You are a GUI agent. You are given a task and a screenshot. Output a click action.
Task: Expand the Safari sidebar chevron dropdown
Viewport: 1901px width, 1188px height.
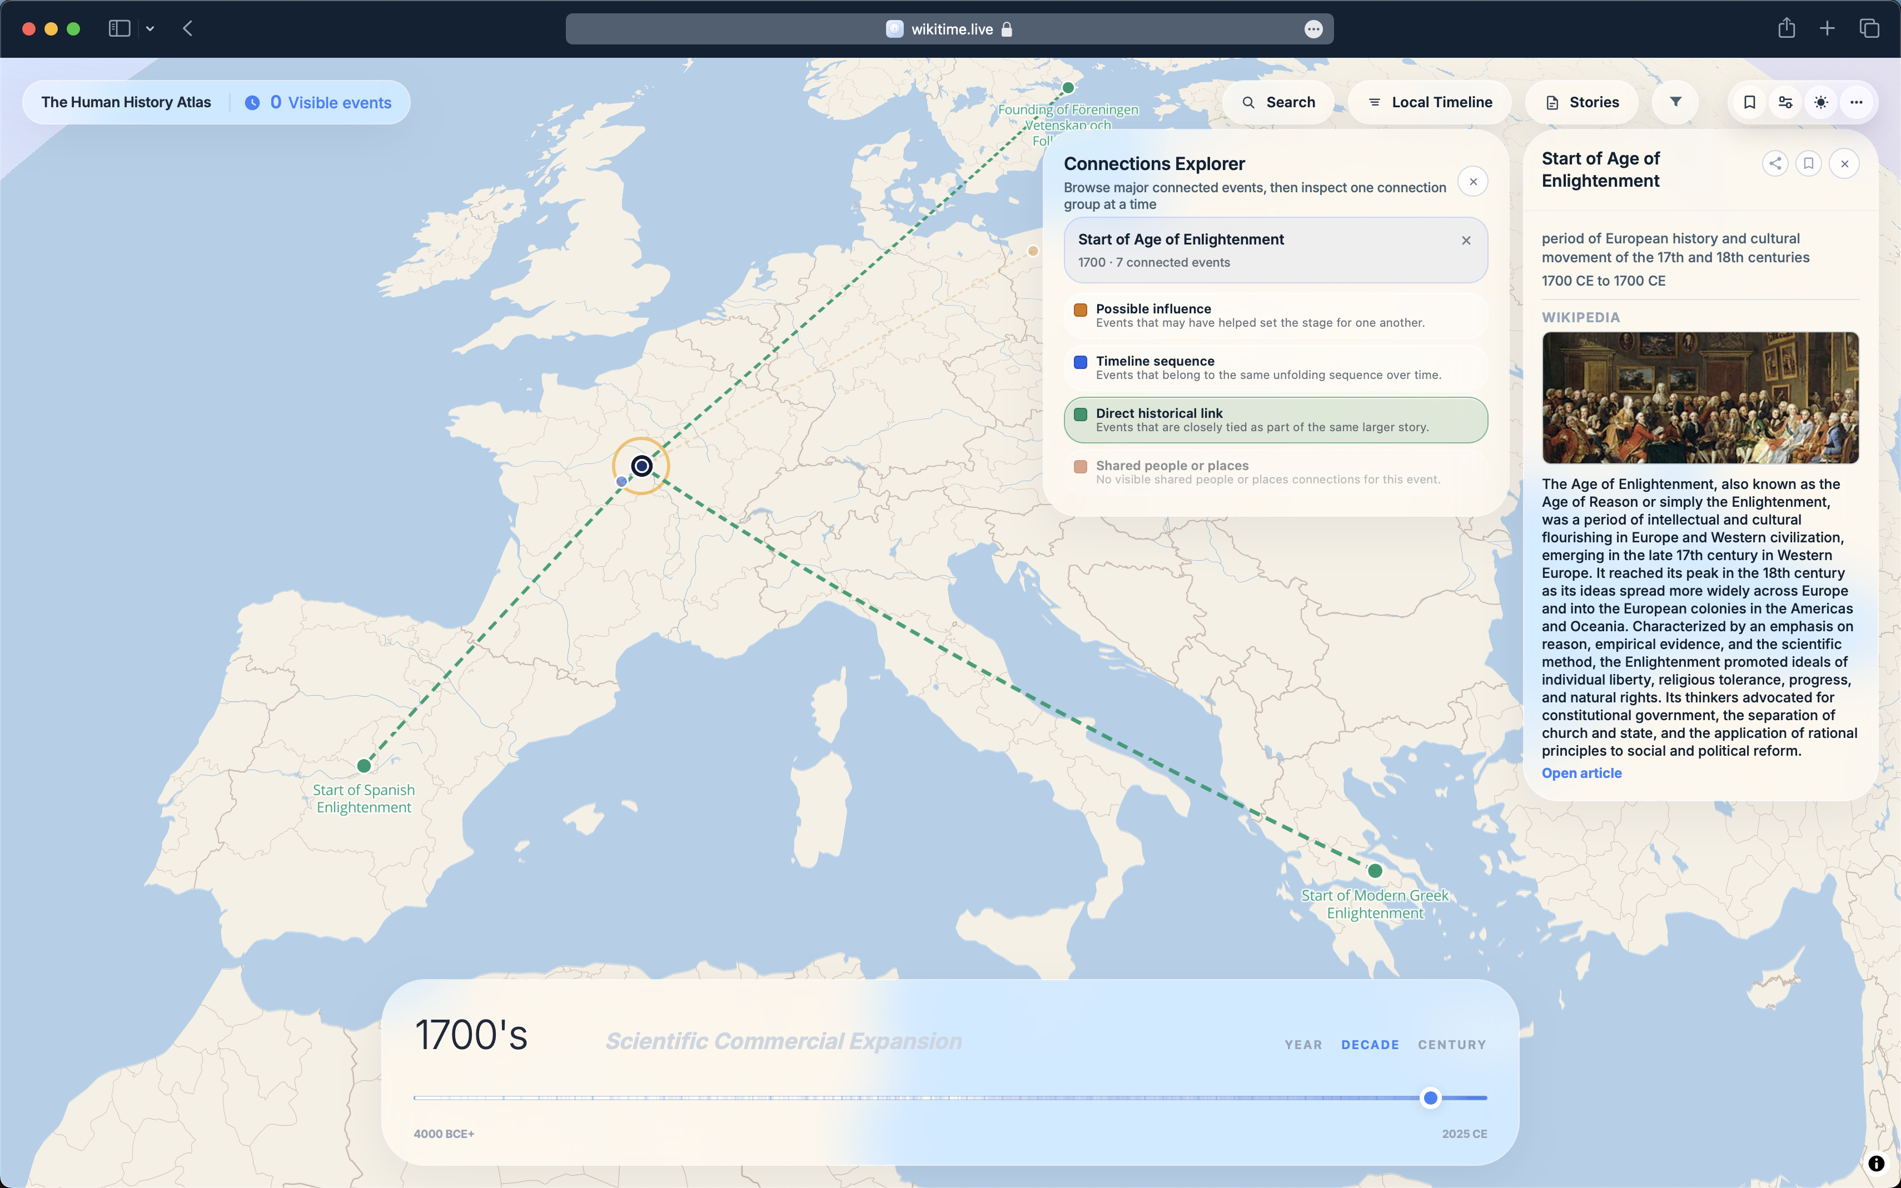151,28
